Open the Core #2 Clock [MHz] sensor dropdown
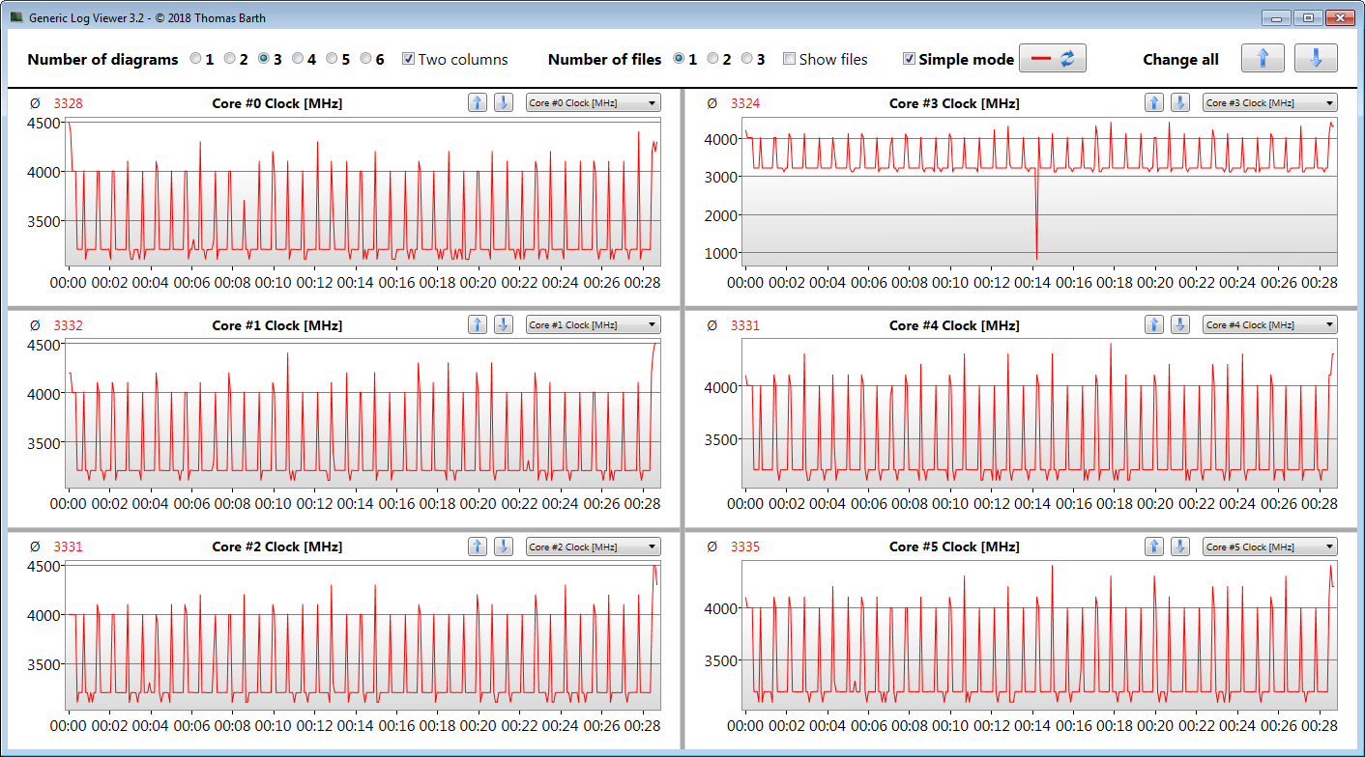This screenshot has width=1365, height=757. point(593,547)
